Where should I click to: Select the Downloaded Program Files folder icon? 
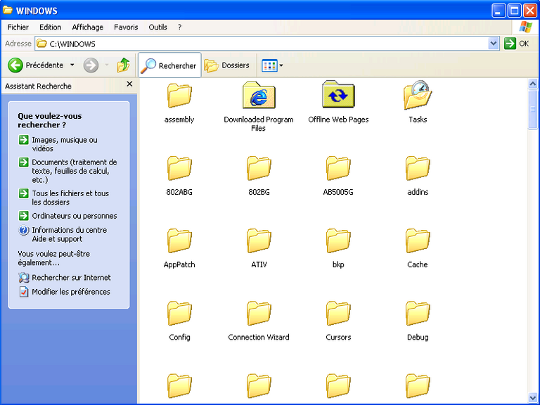tap(259, 95)
